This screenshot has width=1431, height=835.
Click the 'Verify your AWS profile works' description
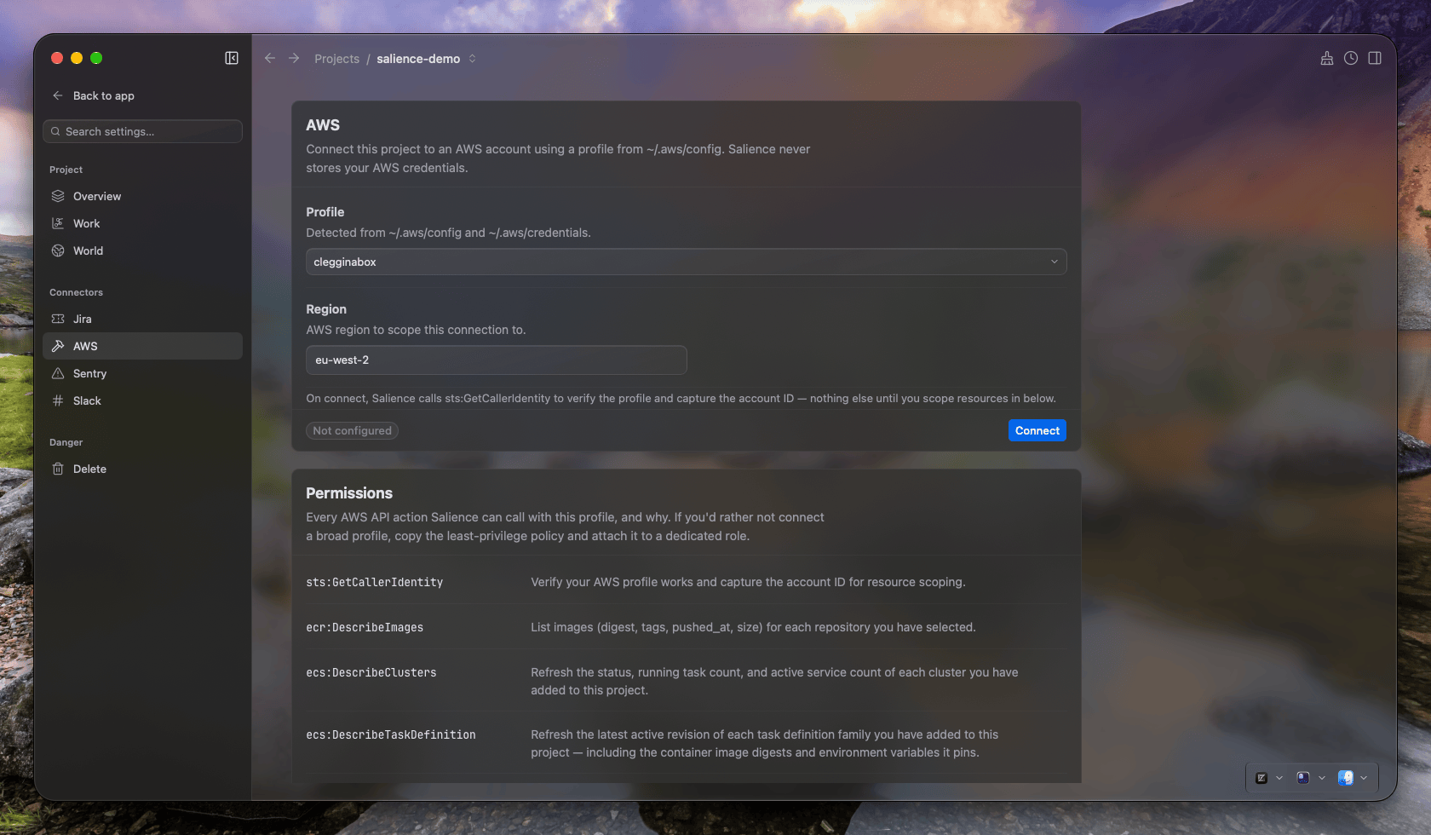tap(748, 582)
